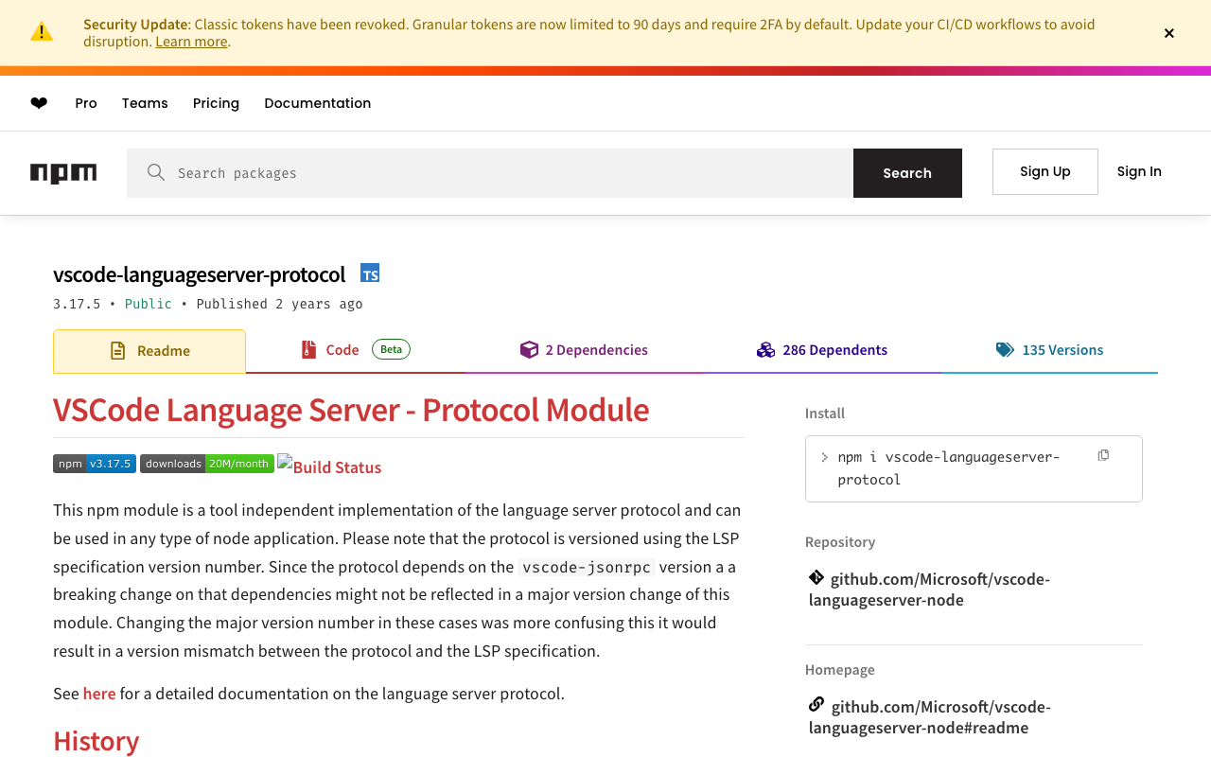Follow the Learn more link
Image resolution: width=1211 pixels, height=757 pixels.
(x=191, y=42)
